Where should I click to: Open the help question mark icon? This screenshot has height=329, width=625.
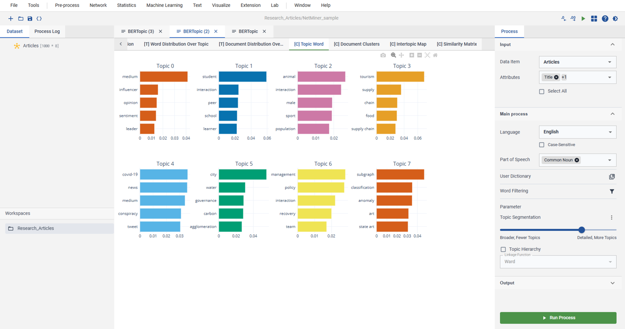(605, 19)
